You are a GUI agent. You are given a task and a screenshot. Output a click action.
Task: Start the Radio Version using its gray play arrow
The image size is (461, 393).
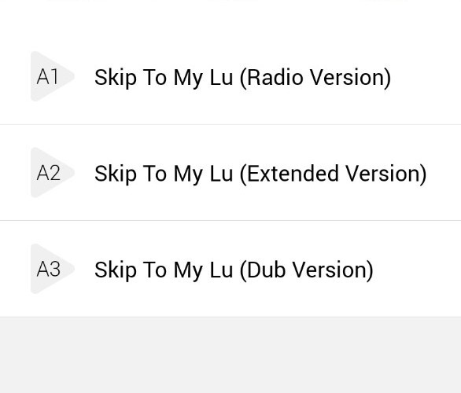[x=52, y=76]
